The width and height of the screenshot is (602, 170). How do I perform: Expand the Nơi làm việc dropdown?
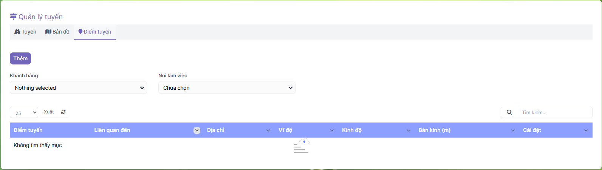[x=227, y=88]
